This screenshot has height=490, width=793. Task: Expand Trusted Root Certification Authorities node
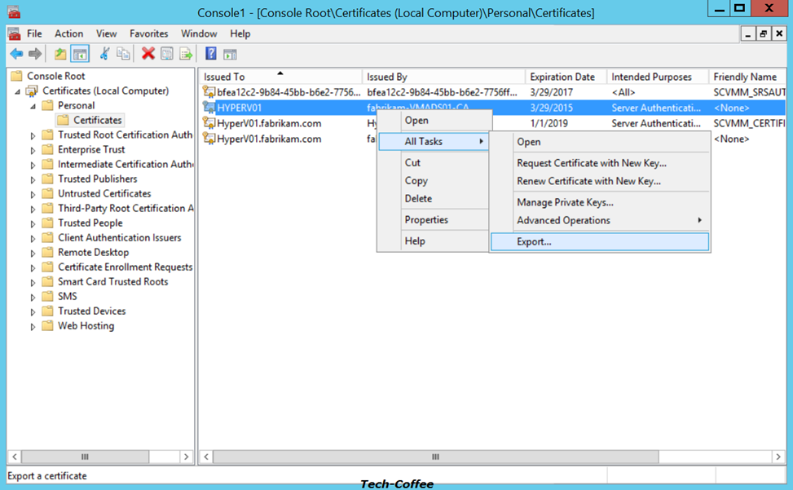point(33,135)
